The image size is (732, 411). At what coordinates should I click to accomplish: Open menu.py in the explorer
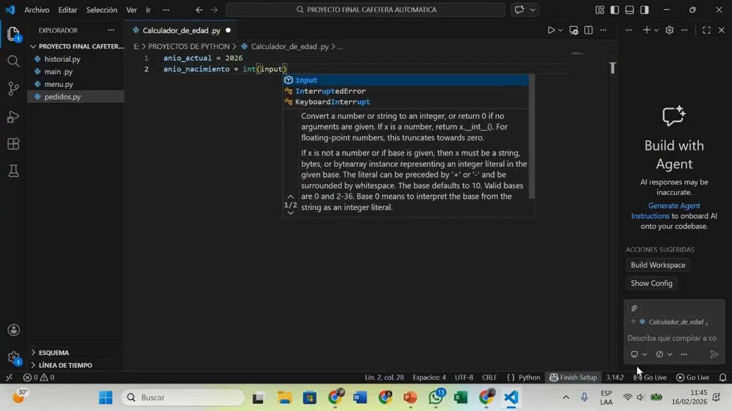click(x=59, y=84)
